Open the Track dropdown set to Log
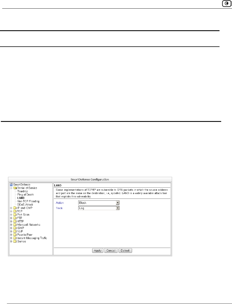This screenshot has width=232, height=304. tap(99, 208)
